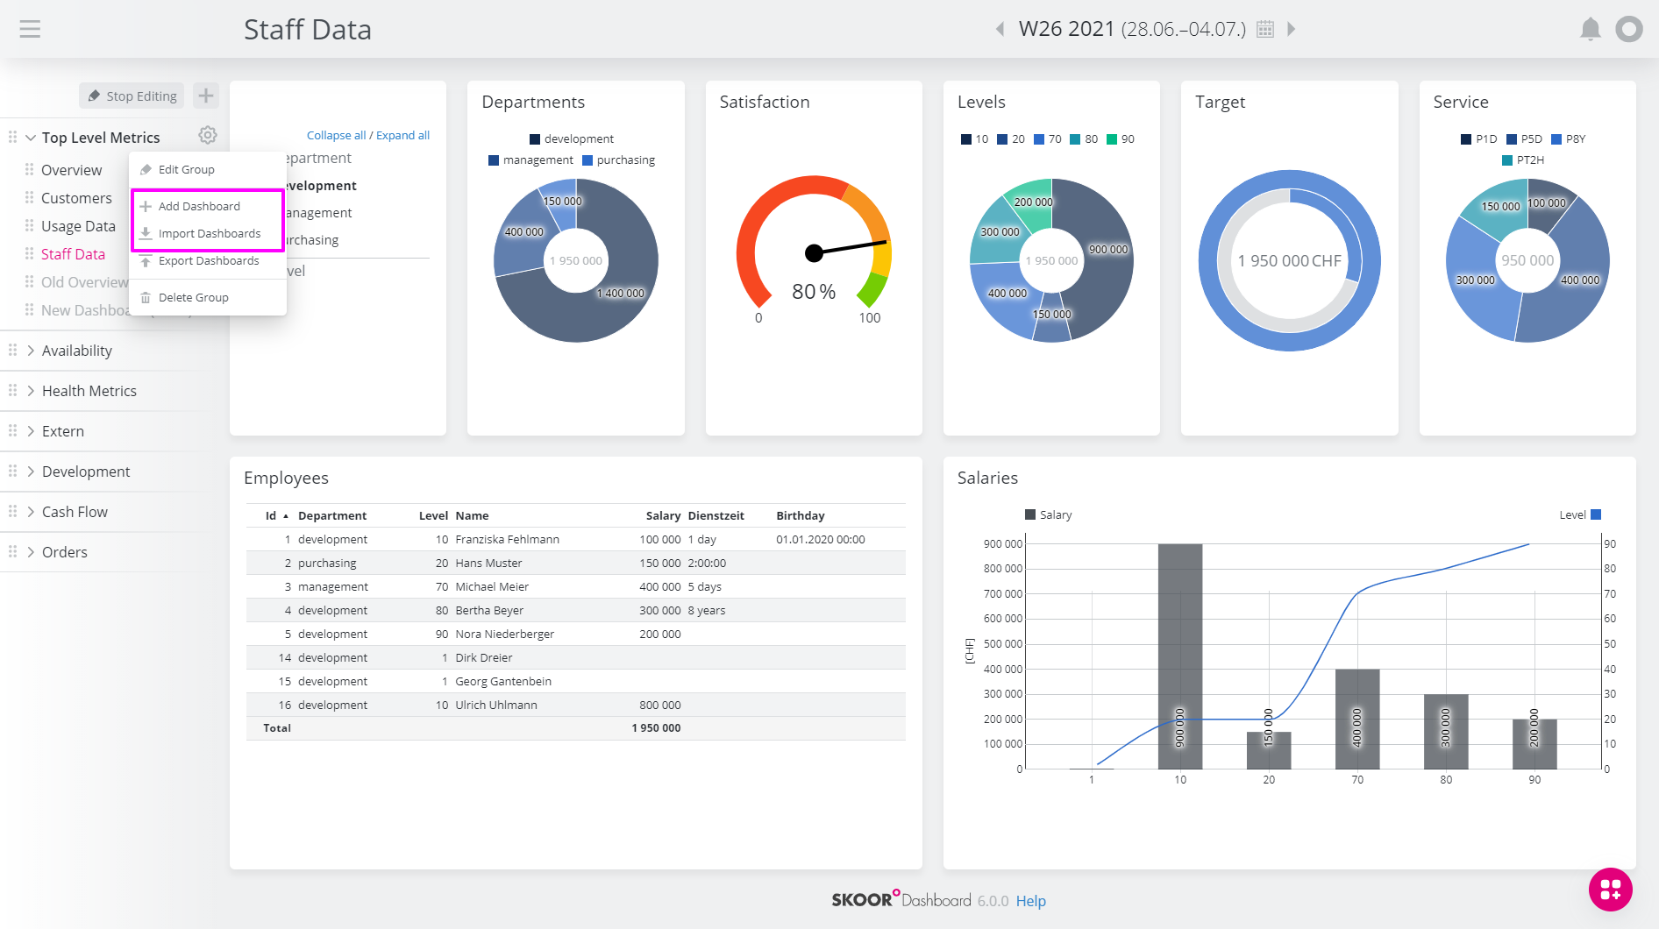Collapse the Top Level Metrics group

click(32, 138)
